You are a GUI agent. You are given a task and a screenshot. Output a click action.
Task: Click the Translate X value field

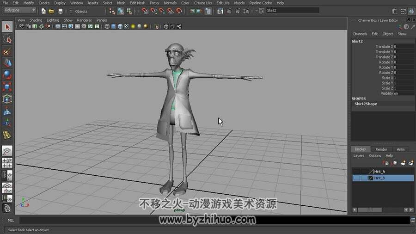tap(404, 46)
